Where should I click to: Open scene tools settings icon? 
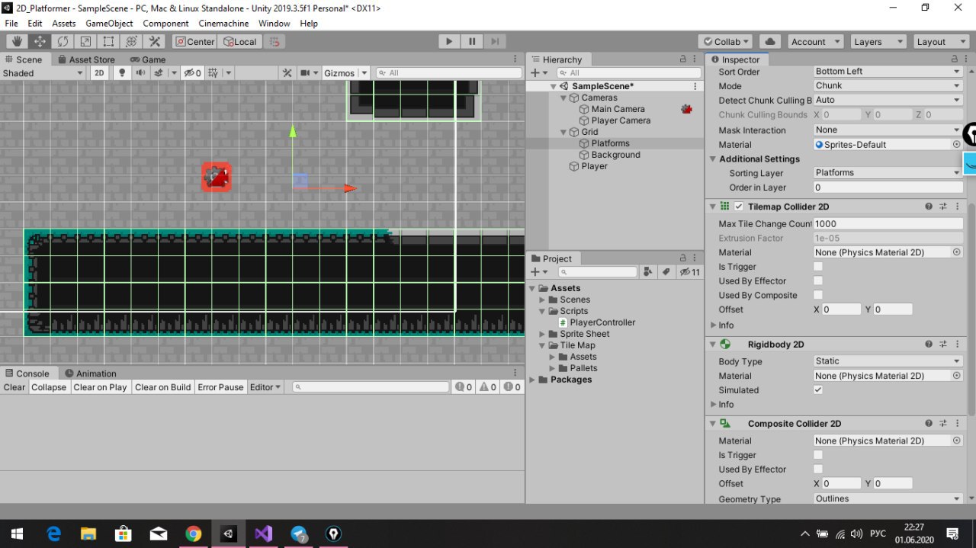tap(287, 73)
